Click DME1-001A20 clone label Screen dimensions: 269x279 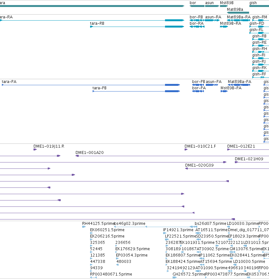89,153
